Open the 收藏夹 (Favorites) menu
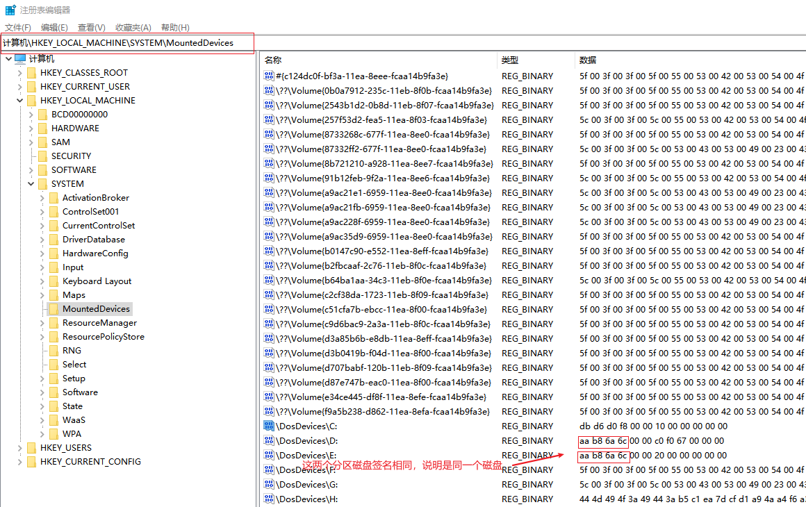This screenshot has width=806, height=507. pos(132,27)
